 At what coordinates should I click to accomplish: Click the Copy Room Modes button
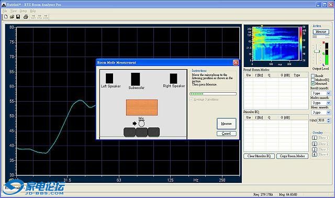292,156
